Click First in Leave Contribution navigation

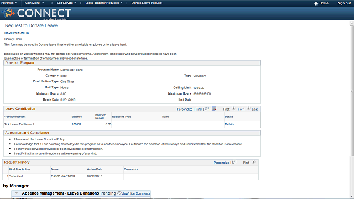pos(226,109)
